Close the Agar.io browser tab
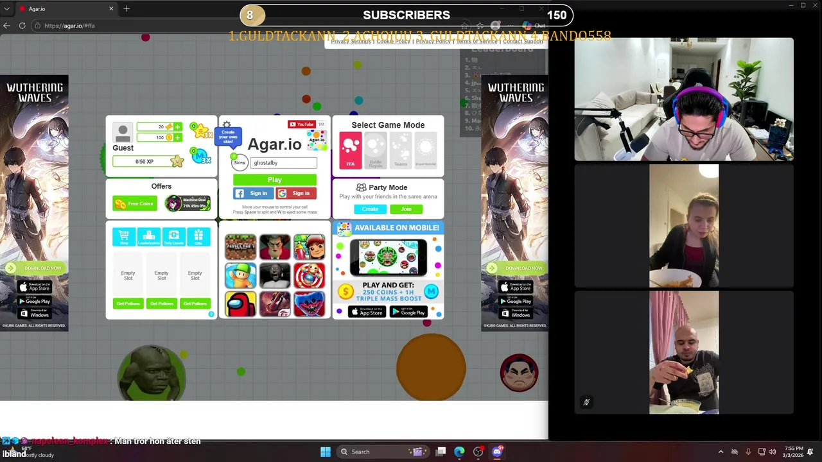Image resolution: width=822 pixels, height=462 pixels. [111, 9]
